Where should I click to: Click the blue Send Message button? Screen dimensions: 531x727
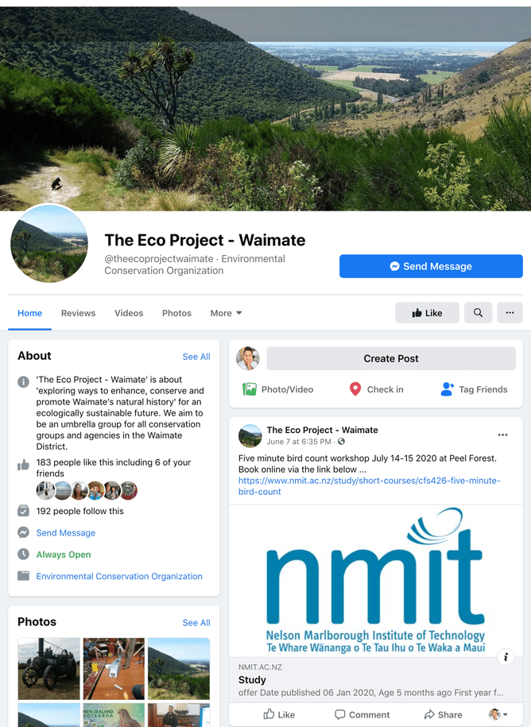[431, 266]
